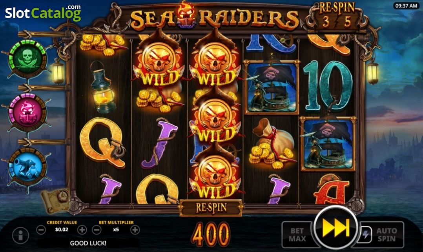
Task: Click the info button icon
Action: [20, 236]
